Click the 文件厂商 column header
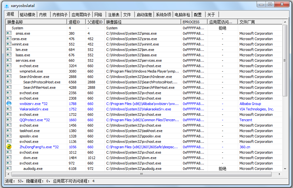The image size is (293, 188). [x=260, y=22]
